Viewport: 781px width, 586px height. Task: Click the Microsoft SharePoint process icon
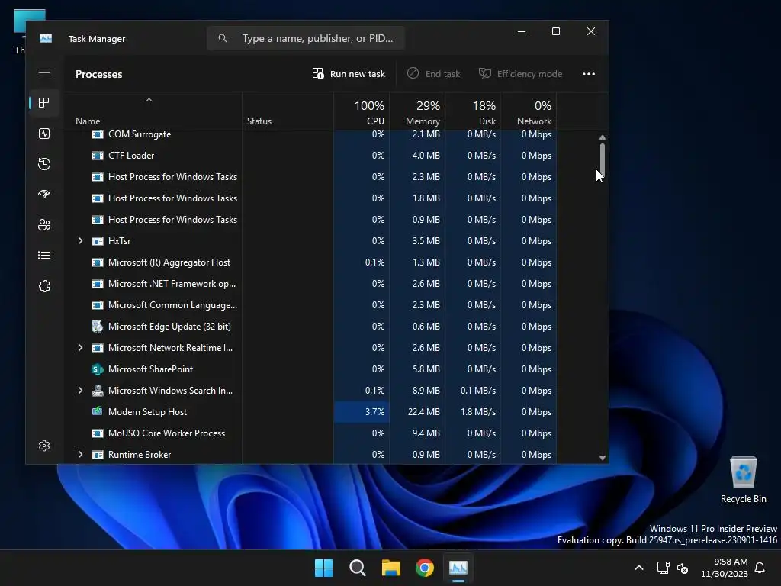click(x=98, y=369)
